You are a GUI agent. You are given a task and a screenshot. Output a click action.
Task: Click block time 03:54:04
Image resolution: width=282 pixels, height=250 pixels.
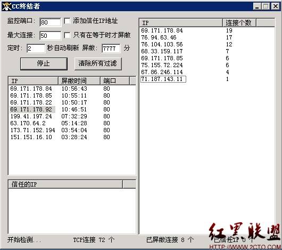[74, 130]
